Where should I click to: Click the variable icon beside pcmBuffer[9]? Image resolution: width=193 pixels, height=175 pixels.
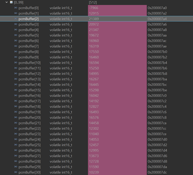tap(15, 57)
